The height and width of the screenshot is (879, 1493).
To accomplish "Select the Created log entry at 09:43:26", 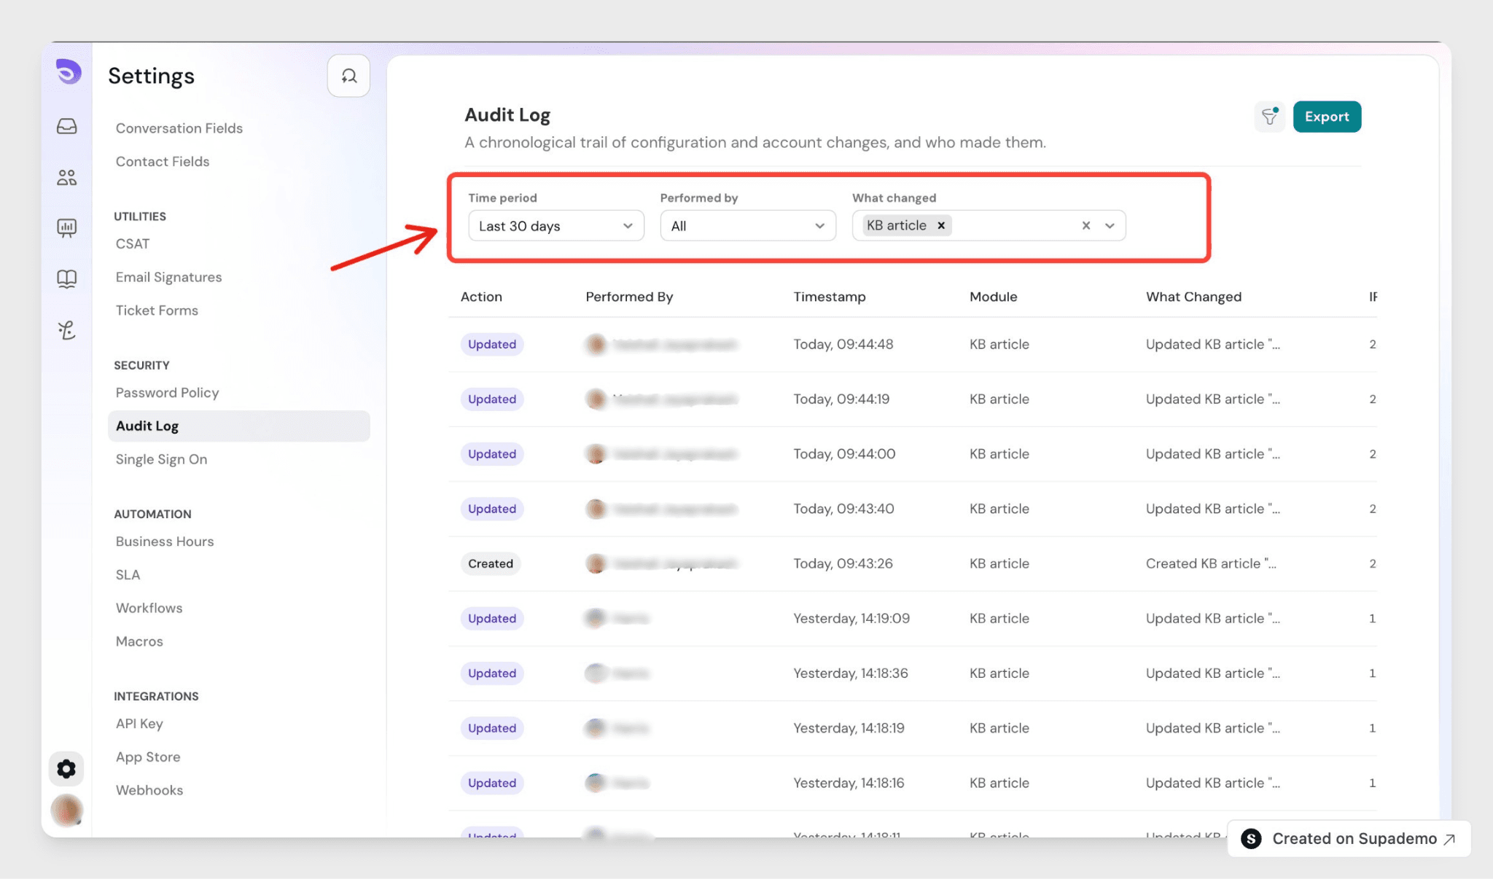I will pyautogui.click(x=912, y=563).
